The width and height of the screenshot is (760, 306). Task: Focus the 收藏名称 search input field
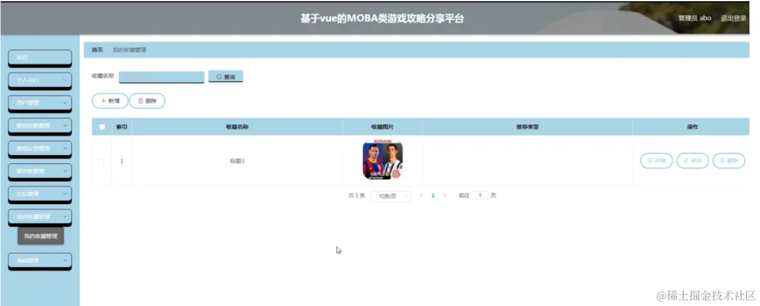(162, 77)
